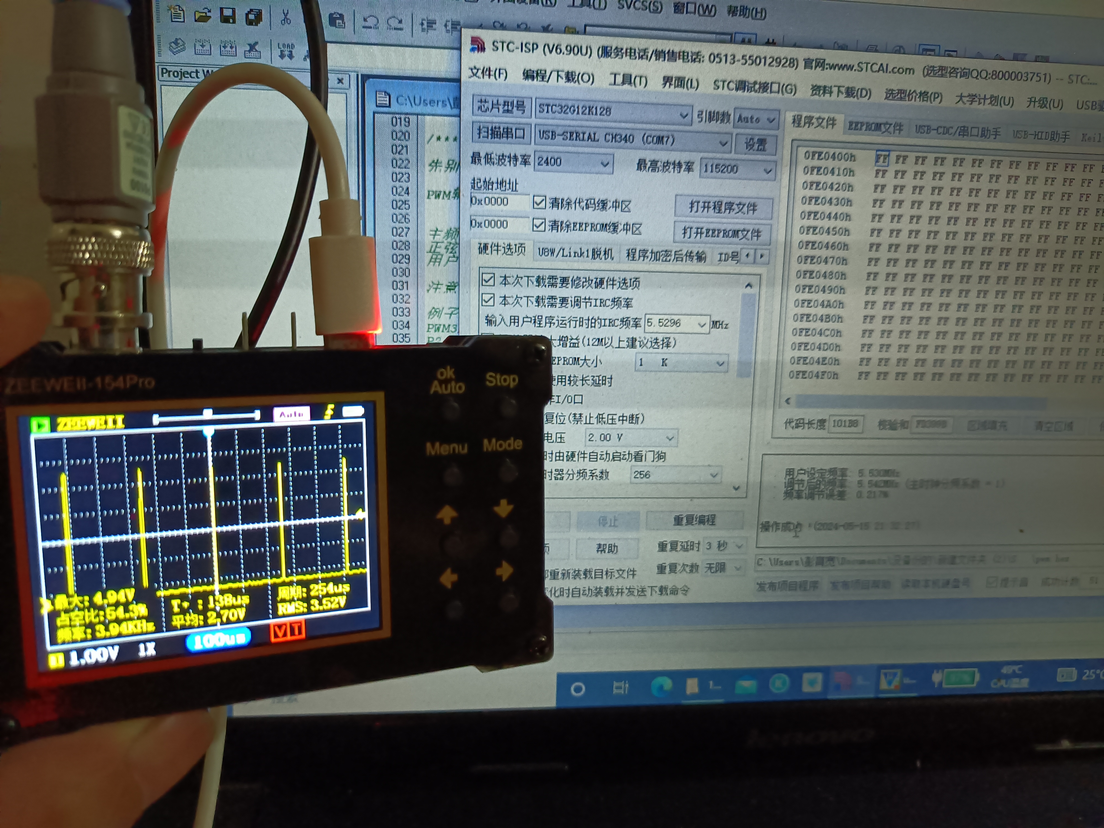Click the file explorer taskbar icon
Image resolution: width=1104 pixels, height=828 pixels.
(x=692, y=686)
